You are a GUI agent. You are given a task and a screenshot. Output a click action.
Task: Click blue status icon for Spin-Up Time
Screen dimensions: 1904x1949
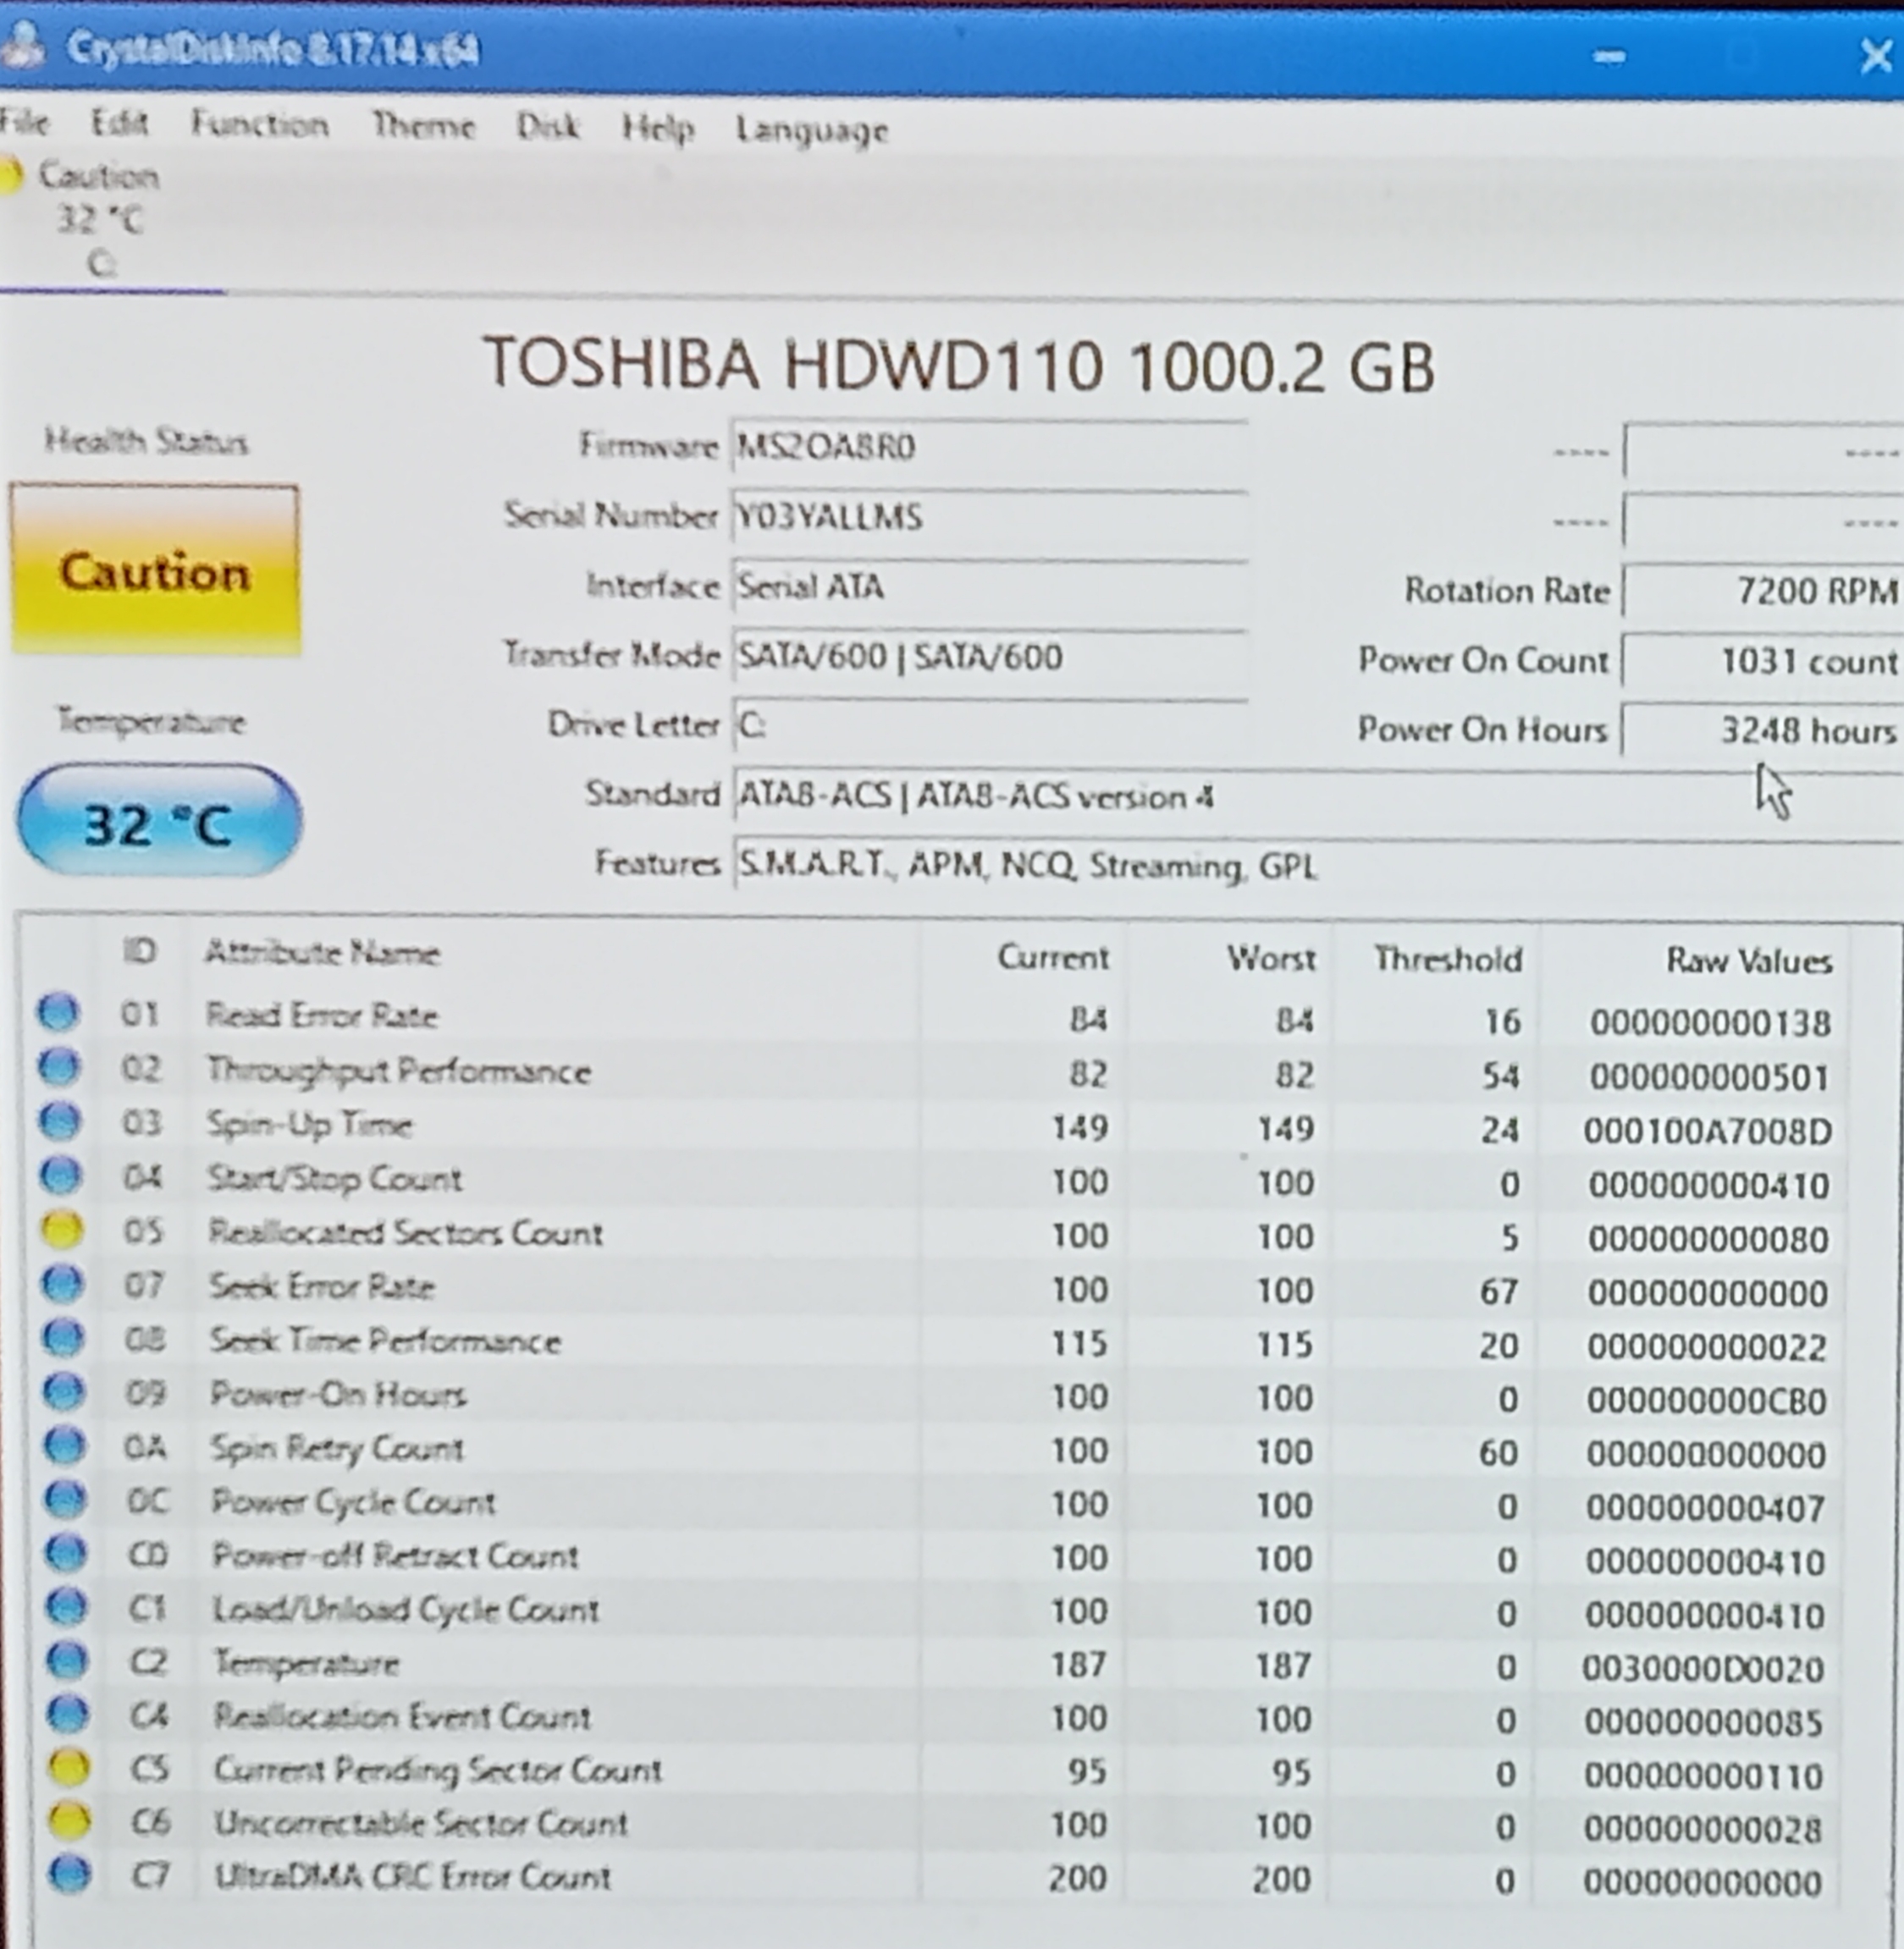pyautogui.click(x=60, y=1120)
